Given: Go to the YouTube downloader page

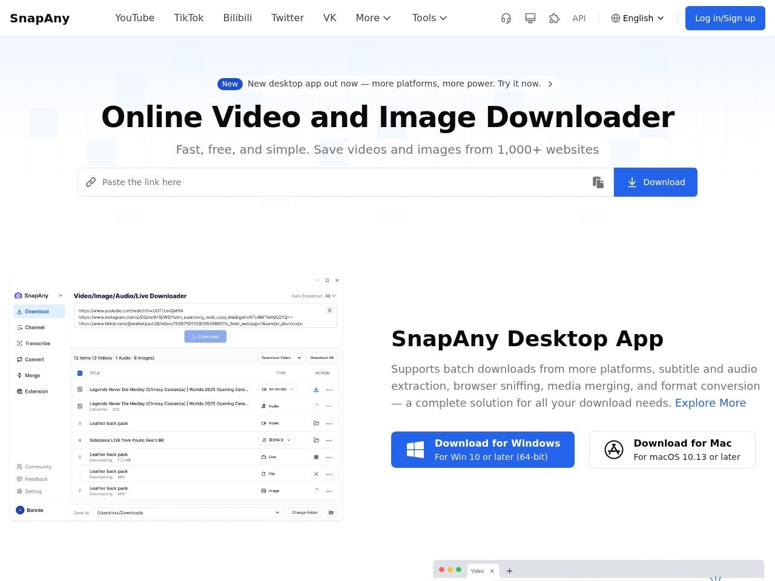Looking at the screenshot, I should tap(134, 18).
